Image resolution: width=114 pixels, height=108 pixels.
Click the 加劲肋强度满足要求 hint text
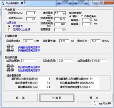tap(29, 71)
